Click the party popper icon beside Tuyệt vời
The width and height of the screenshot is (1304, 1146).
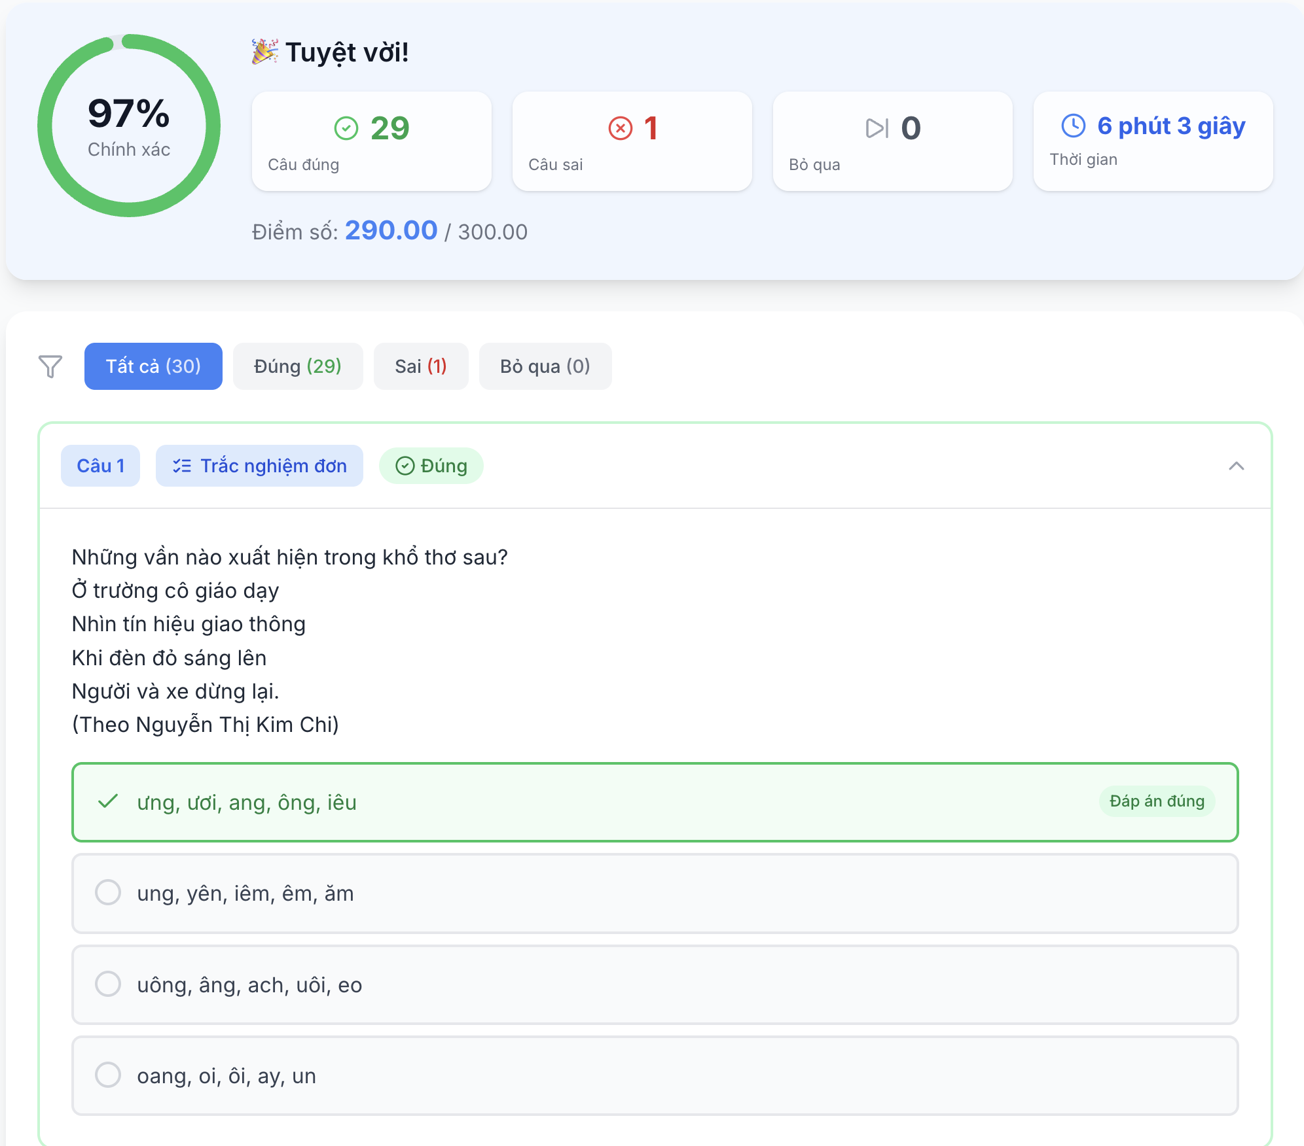[x=264, y=52]
